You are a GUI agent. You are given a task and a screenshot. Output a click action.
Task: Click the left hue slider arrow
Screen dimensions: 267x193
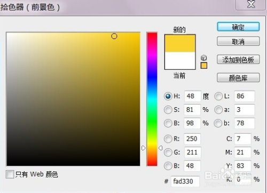click(x=144, y=148)
